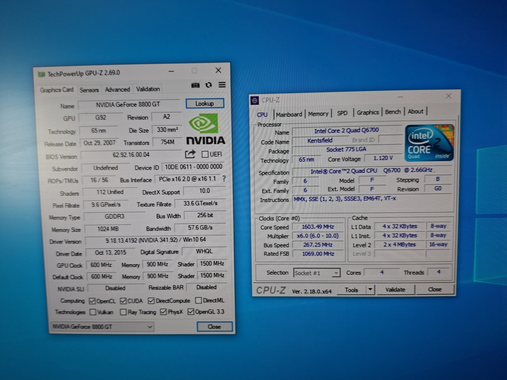Click the Release Date field Oct 29, 2007
The width and height of the screenshot is (507, 380).
(99, 143)
